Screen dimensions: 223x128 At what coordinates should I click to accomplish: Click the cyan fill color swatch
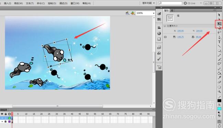(219, 109)
